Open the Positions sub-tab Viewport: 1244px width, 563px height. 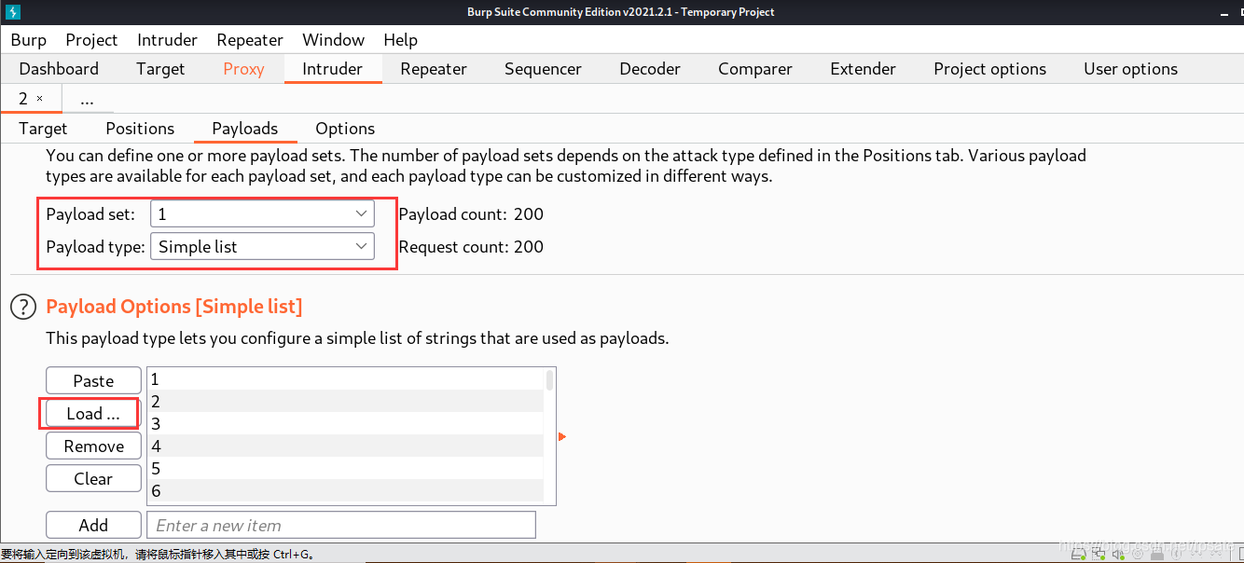pyautogui.click(x=140, y=129)
